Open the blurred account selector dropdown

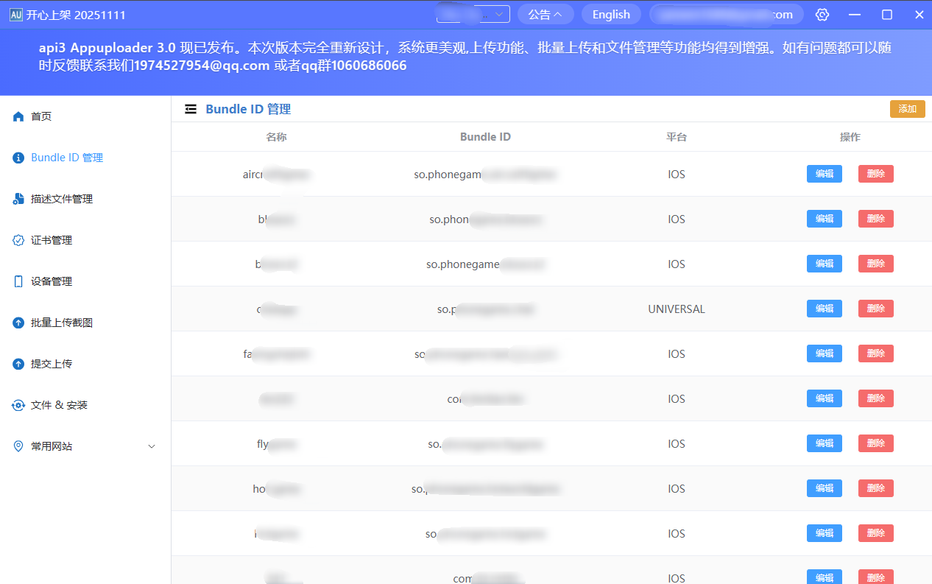pyautogui.click(x=473, y=14)
